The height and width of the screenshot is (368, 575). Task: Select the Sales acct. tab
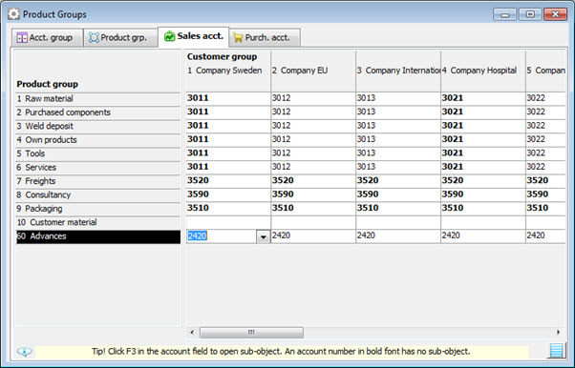[194, 36]
